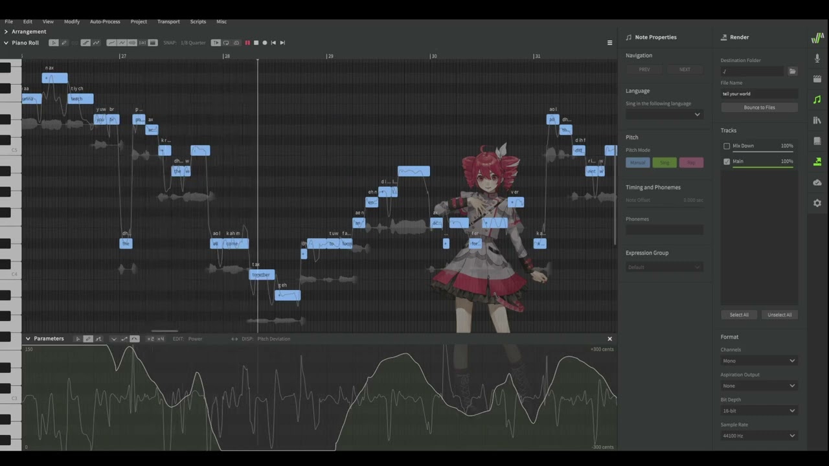This screenshot has width=829, height=466.
Task: Open the Voice microphone side panel
Action: coord(817,58)
